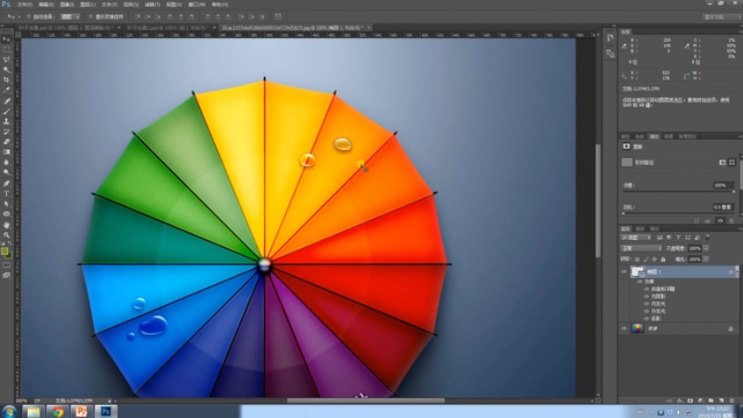The image size is (743, 418).
Task: Click horizontal canvas scrollbar
Action: coord(366,400)
